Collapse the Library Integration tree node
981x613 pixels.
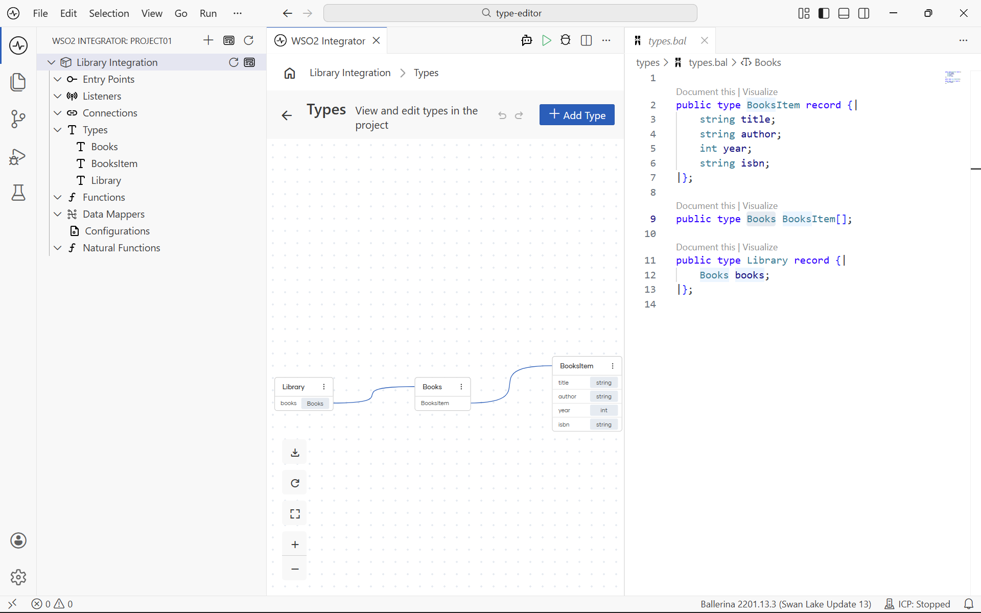(x=51, y=62)
